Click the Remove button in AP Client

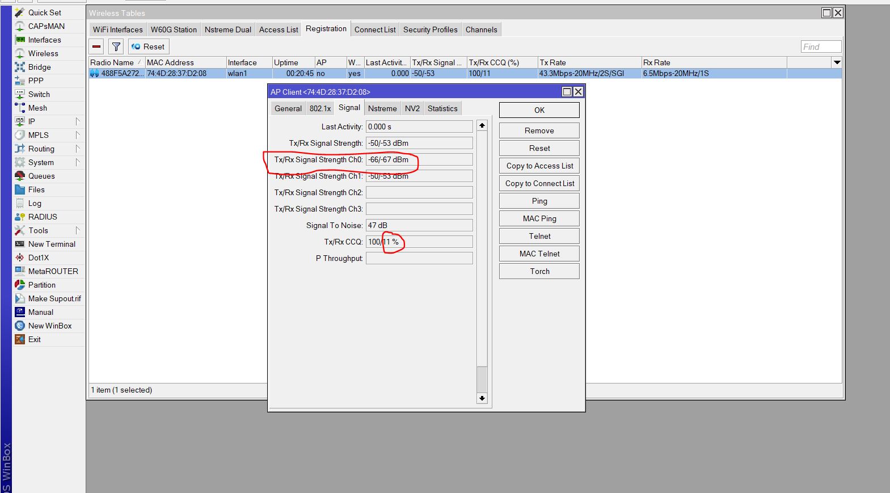tap(539, 130)
